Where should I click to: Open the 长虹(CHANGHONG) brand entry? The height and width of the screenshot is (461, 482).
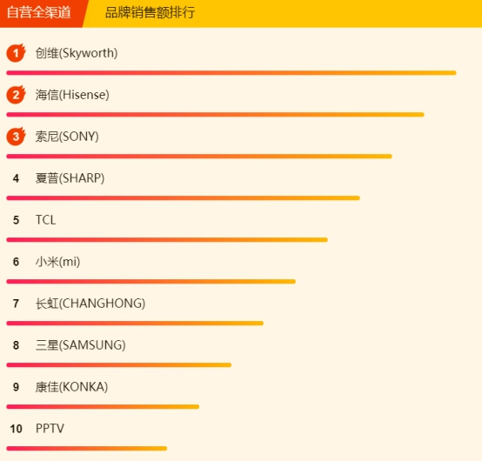click(90, 304)
